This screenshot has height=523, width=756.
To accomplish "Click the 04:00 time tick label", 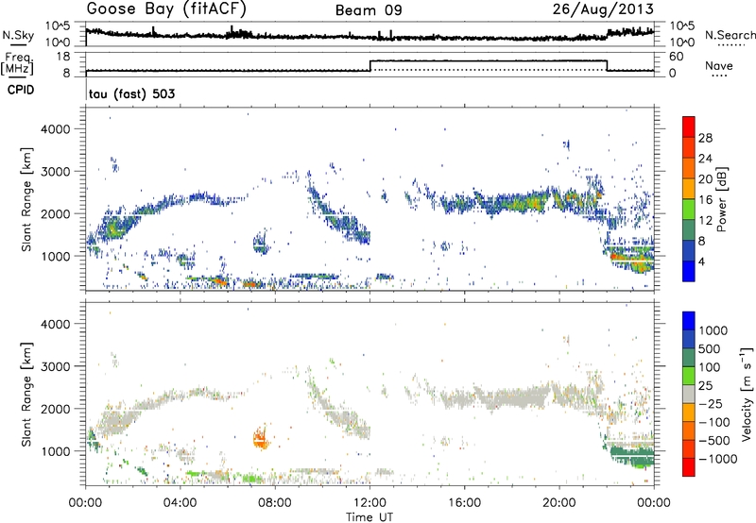I will pos(180,503).
